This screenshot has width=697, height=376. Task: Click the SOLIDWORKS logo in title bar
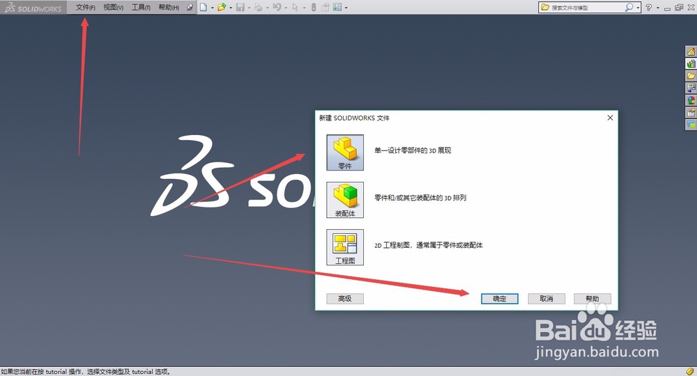[33, 8]
